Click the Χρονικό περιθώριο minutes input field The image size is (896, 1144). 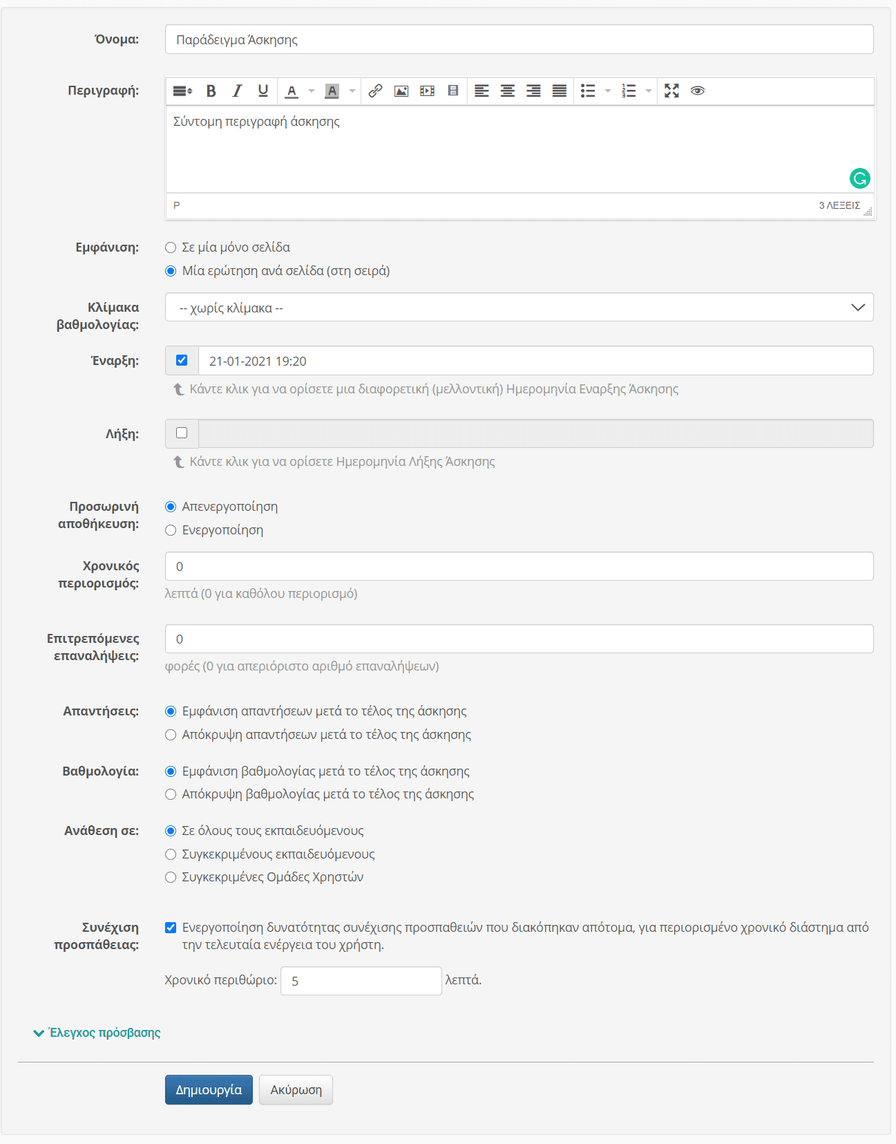[x=361, y=981]
